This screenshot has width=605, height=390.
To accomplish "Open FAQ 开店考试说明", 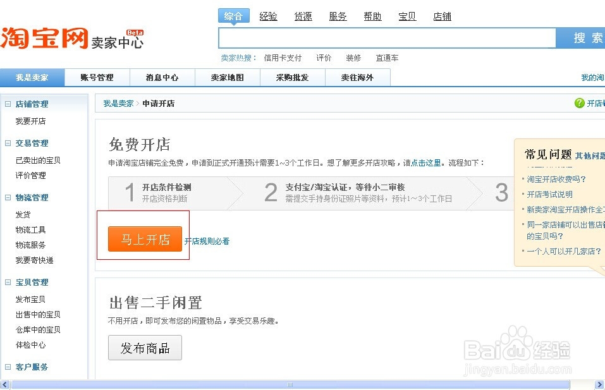I will click(x=549, y=195).
